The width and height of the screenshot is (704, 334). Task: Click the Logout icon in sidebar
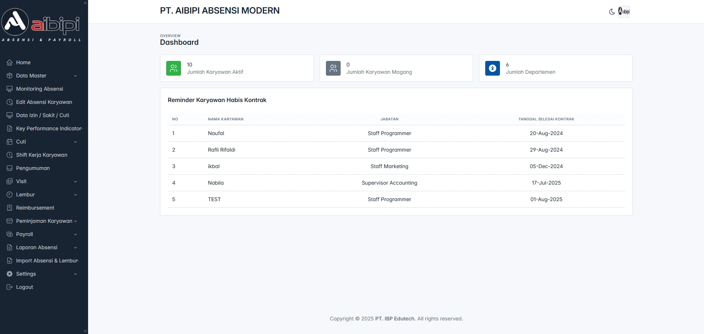(x=10, y=287)
